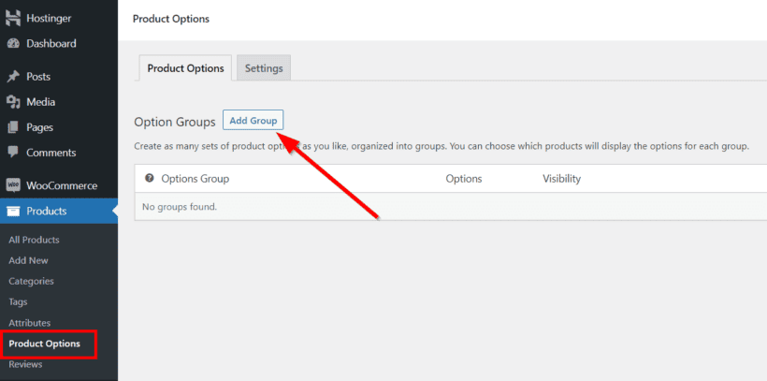
Task: Open the Reviews submenu link
Action: 25,364
